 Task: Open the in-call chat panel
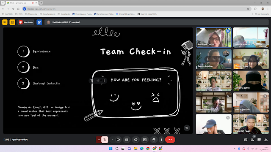pos(259,140)
